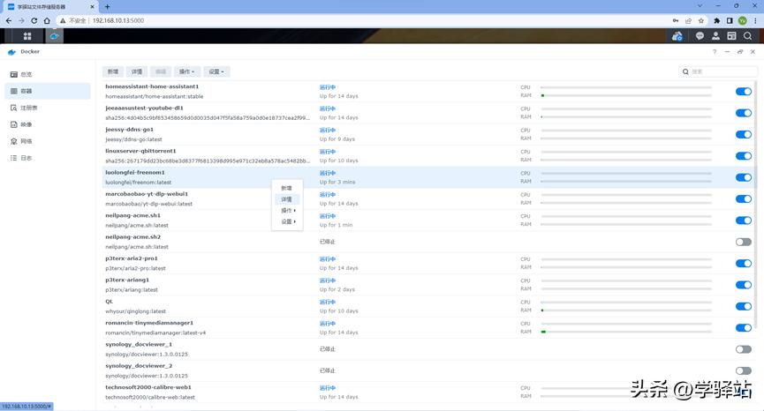Click the 新增 add button in toolbar
The width and height of the screenshot is (764, 411).
113,71
